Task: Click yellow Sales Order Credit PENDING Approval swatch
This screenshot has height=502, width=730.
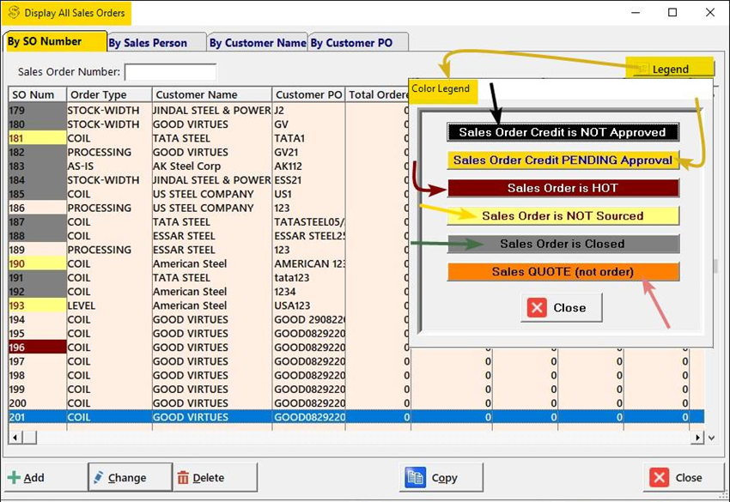Action: point(563,160)
